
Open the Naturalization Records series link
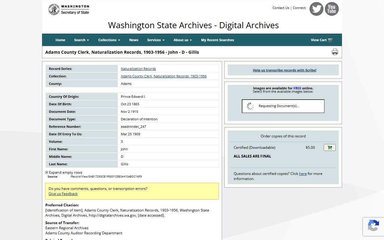138,69
